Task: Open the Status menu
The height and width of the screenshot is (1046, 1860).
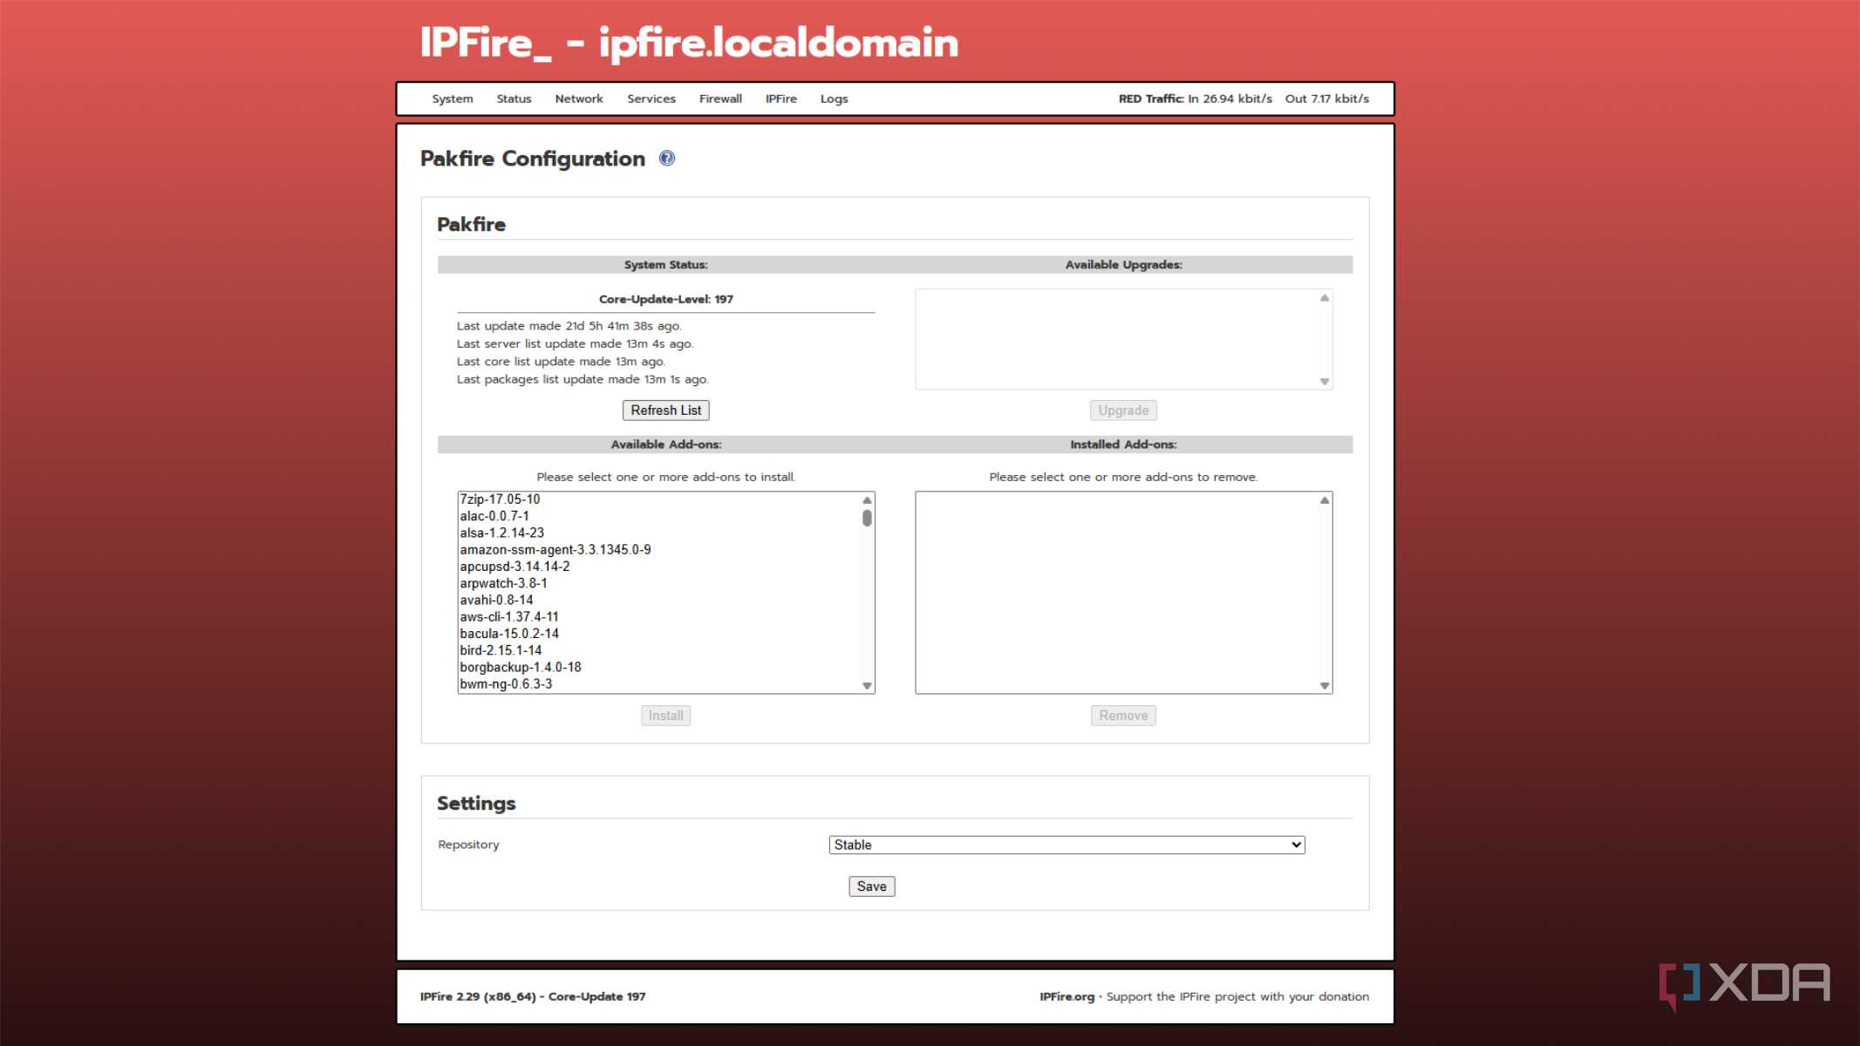Action: coord(514,98)
